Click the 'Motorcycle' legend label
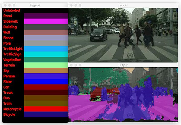The height and width of the screenshot is (125, 181). [12, 109]
